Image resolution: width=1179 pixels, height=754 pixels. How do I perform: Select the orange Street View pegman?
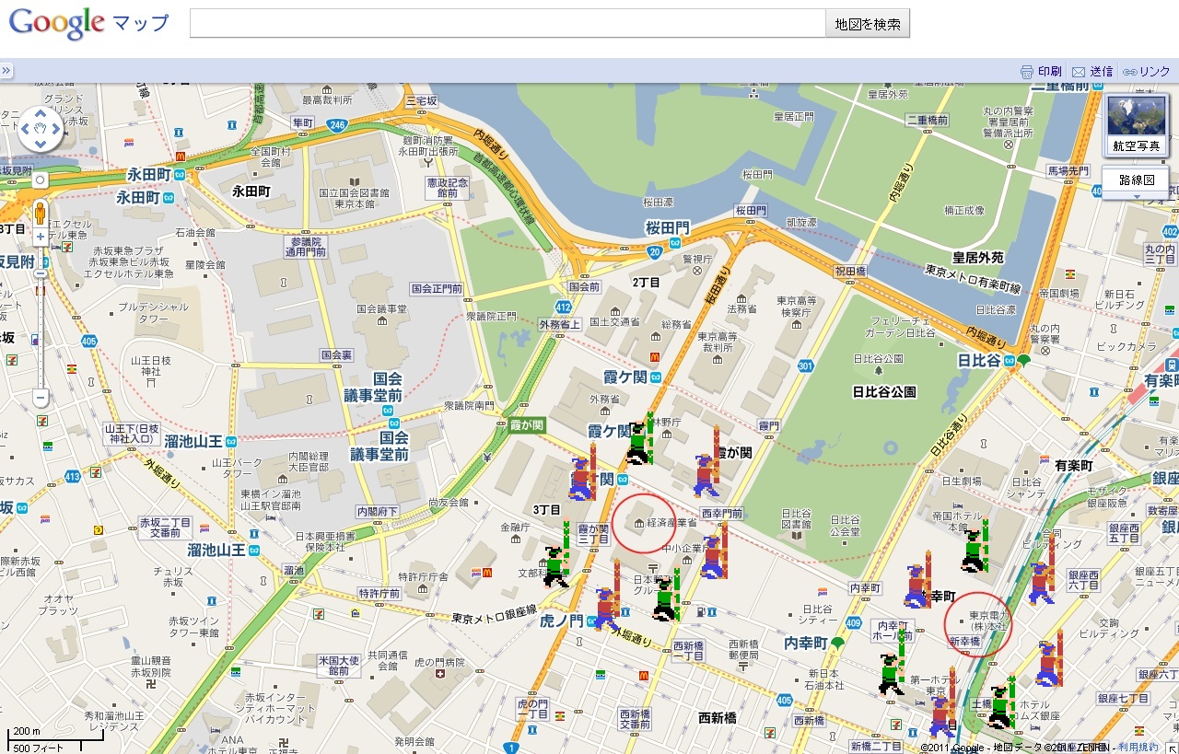click(41, 215)
